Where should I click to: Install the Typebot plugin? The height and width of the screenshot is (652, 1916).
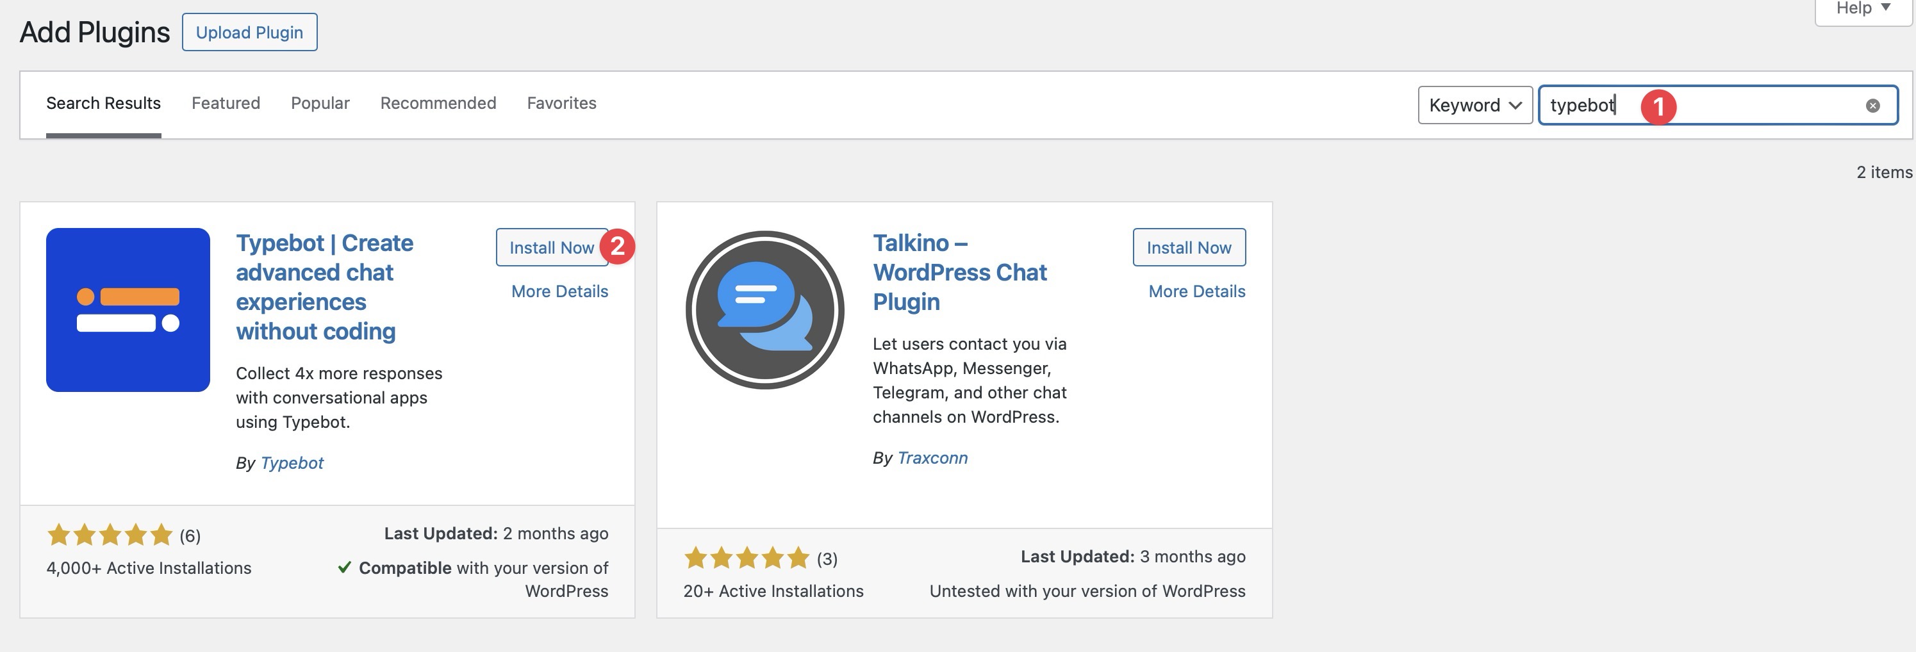pos(552,248)
